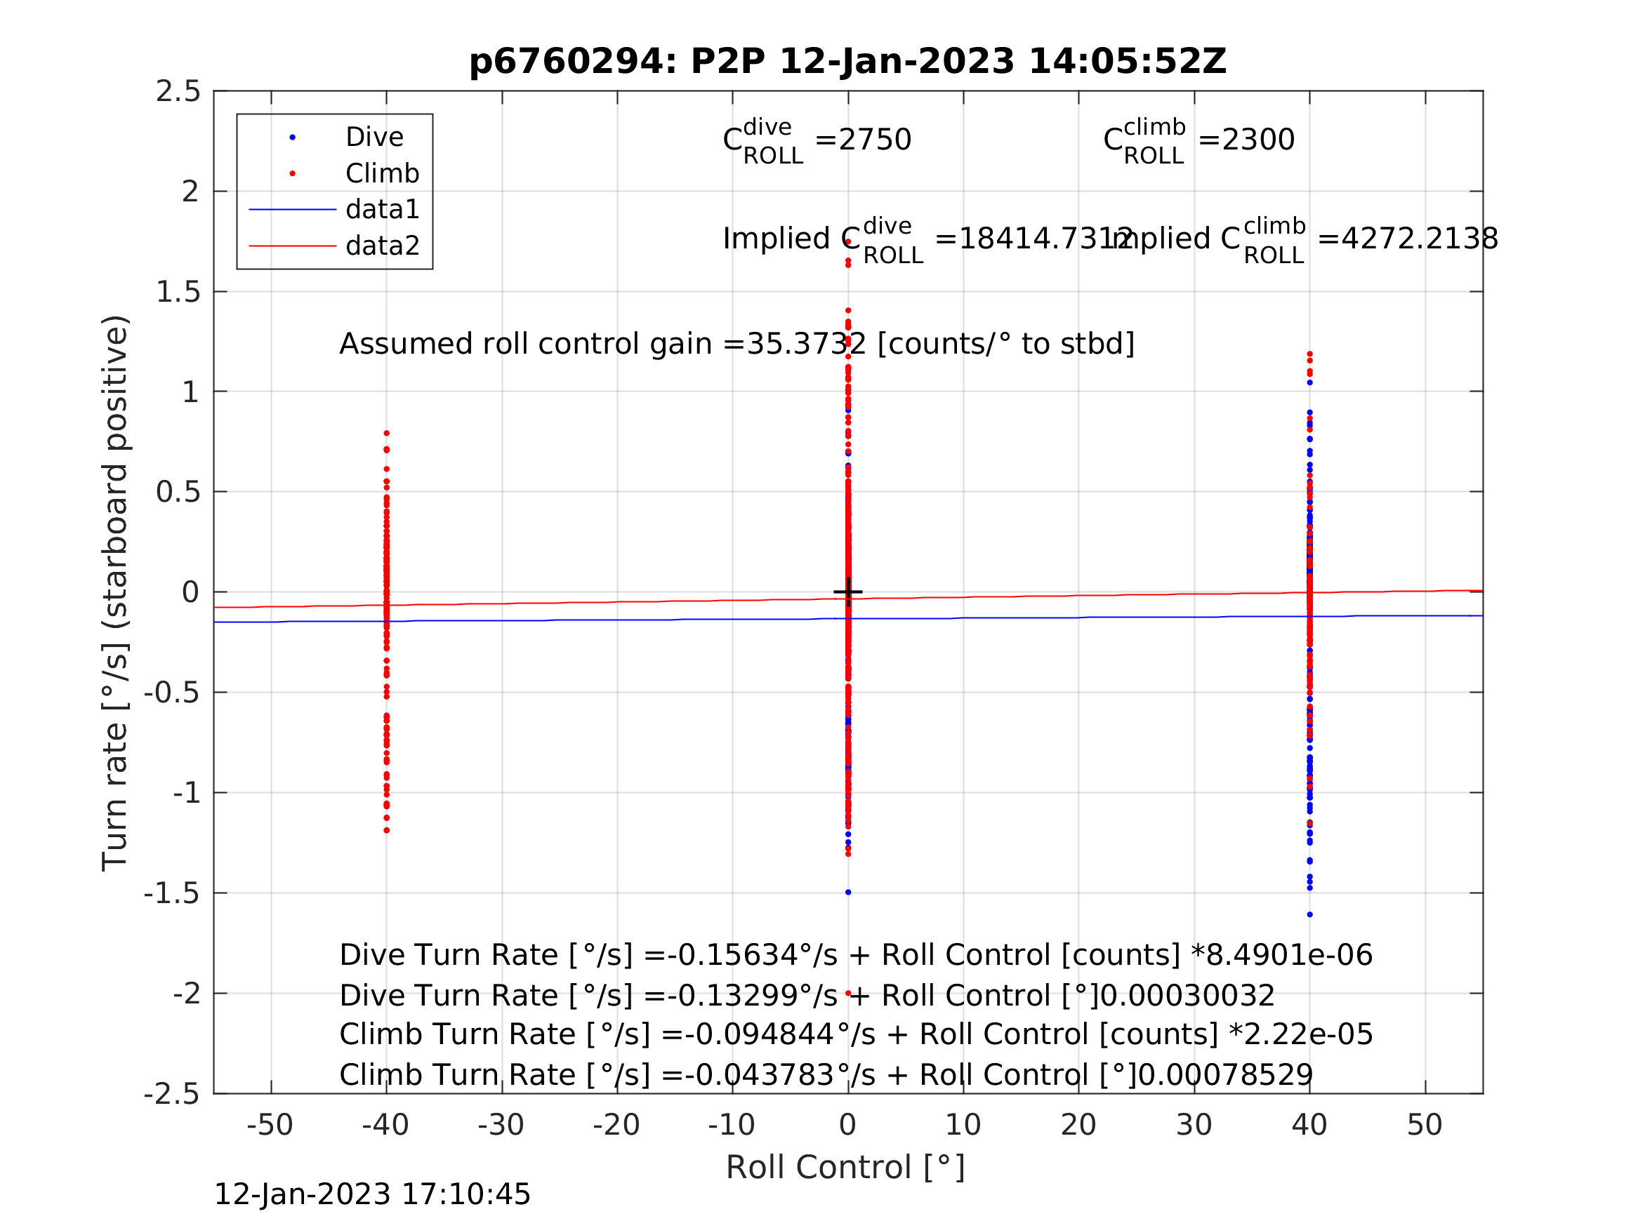Click y-axis tick label '2.5'
The width and height of the screenshot is (1638, 1228).
[x=178, y=91]
